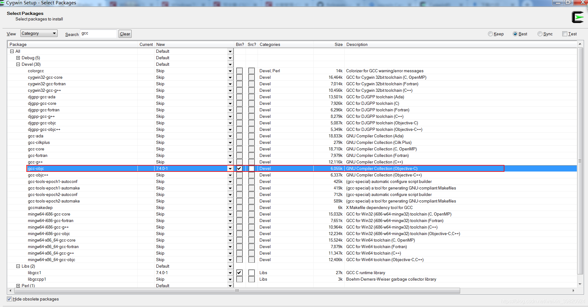The height and width of the screenshot is (307, 588).
Task: Click horizontal scrollbar left arrow
Action: pyautogui.click(x=11, y=291)
